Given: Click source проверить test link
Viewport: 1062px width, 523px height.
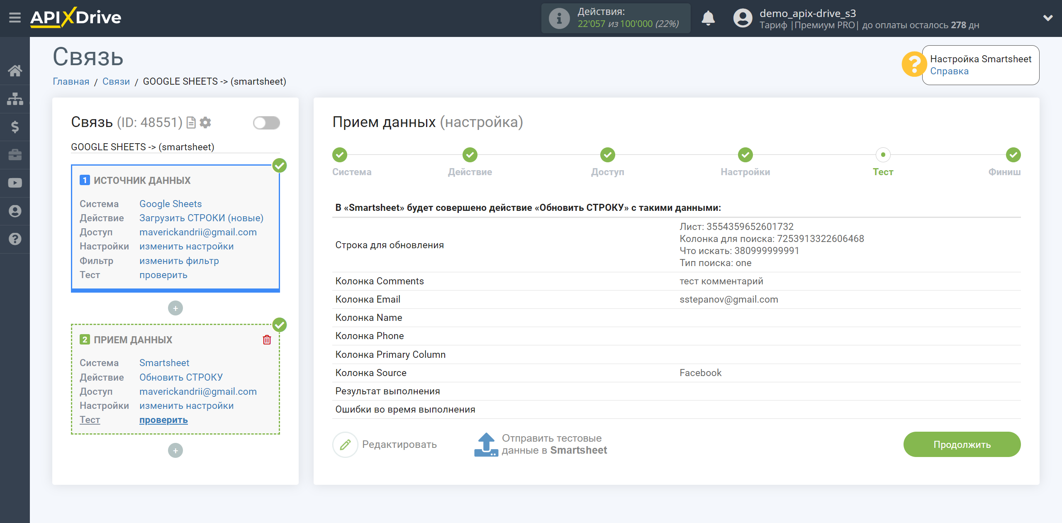Looking at the screenshot, I should [163, 275].
